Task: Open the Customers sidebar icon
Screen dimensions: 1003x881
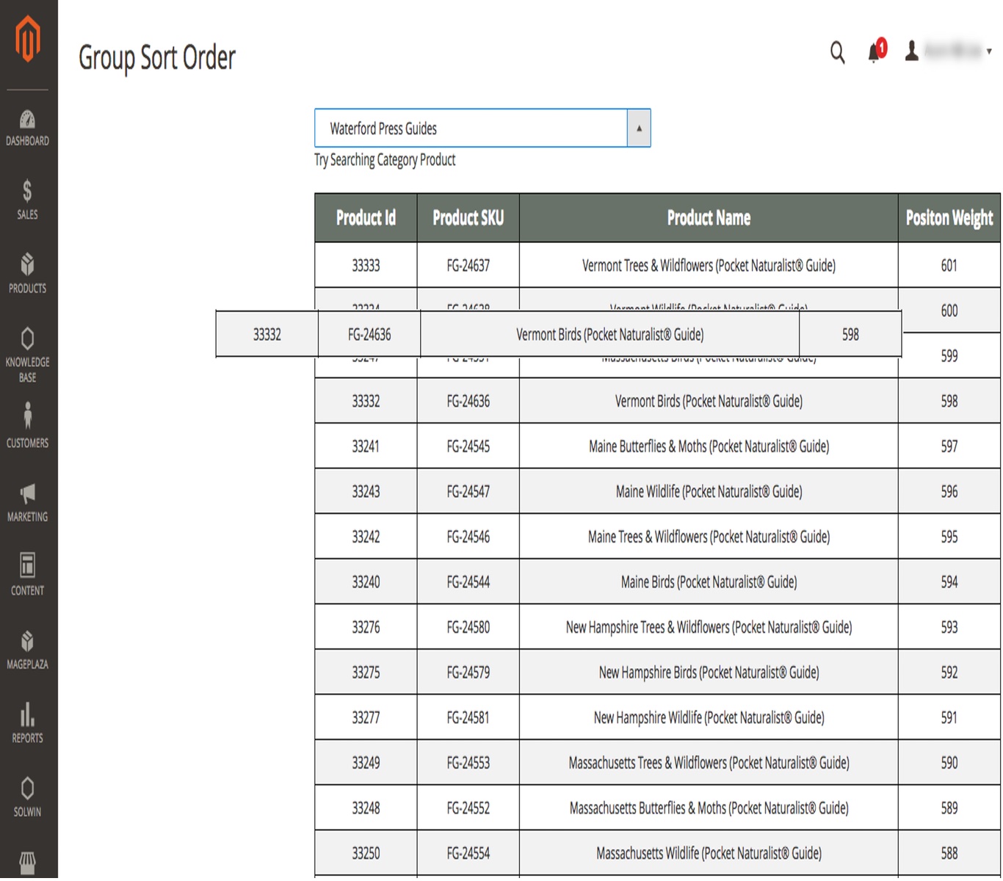Action: tap(28, 425)
